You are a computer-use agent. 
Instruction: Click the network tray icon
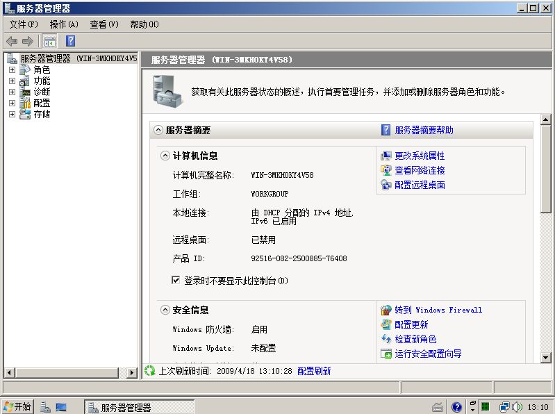[x=504, y=407]
